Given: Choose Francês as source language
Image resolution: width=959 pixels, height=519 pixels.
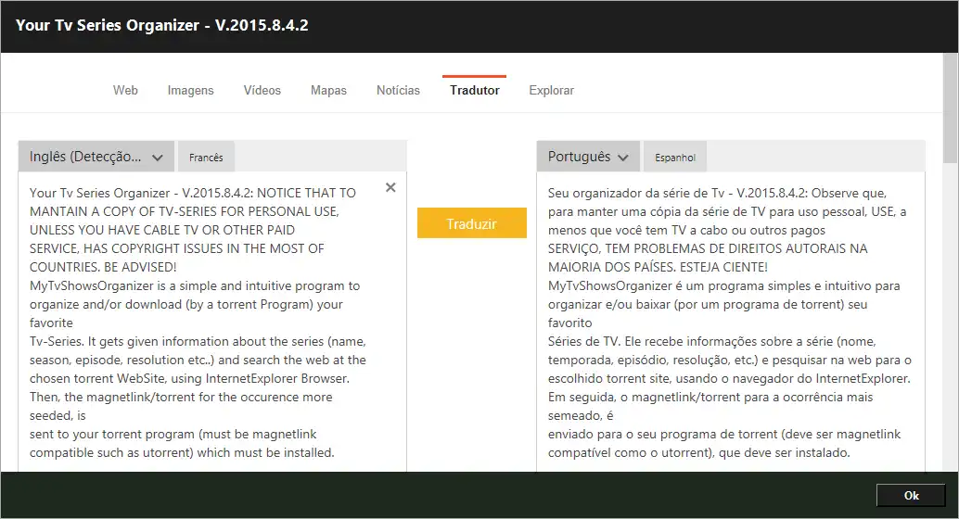Looking at the screenshot, I should (206, 158).
